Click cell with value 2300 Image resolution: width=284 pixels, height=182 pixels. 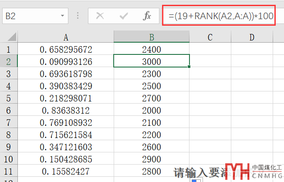(x=152, y=73)
